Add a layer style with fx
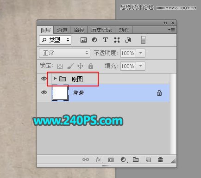 [x=98, y=160]
